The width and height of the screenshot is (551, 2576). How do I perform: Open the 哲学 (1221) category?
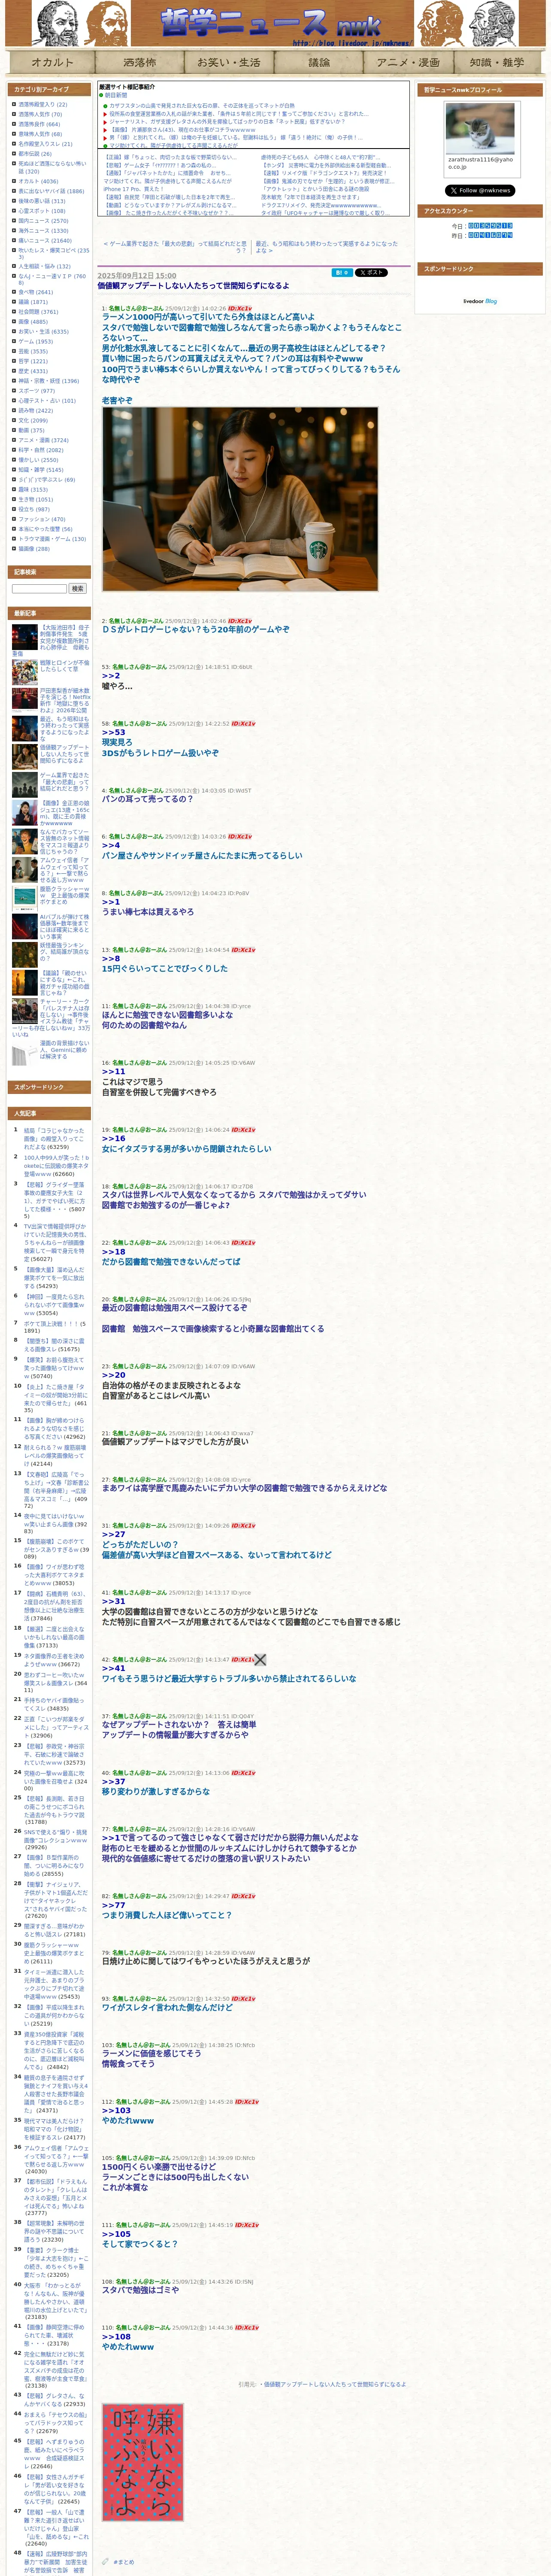coord(33,361)
